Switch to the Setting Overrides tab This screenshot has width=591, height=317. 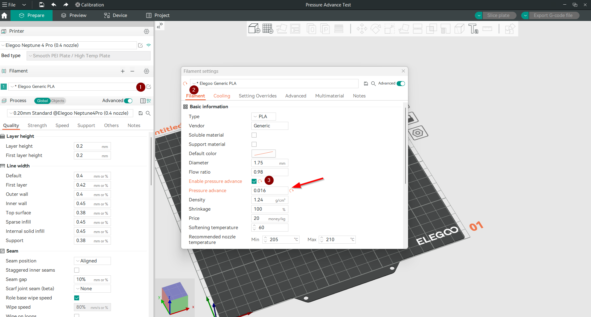click(x=257, y=96)
